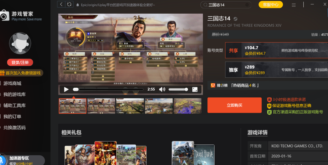
Task: Click the 登录/注册 login button
Action: [20, 62]
